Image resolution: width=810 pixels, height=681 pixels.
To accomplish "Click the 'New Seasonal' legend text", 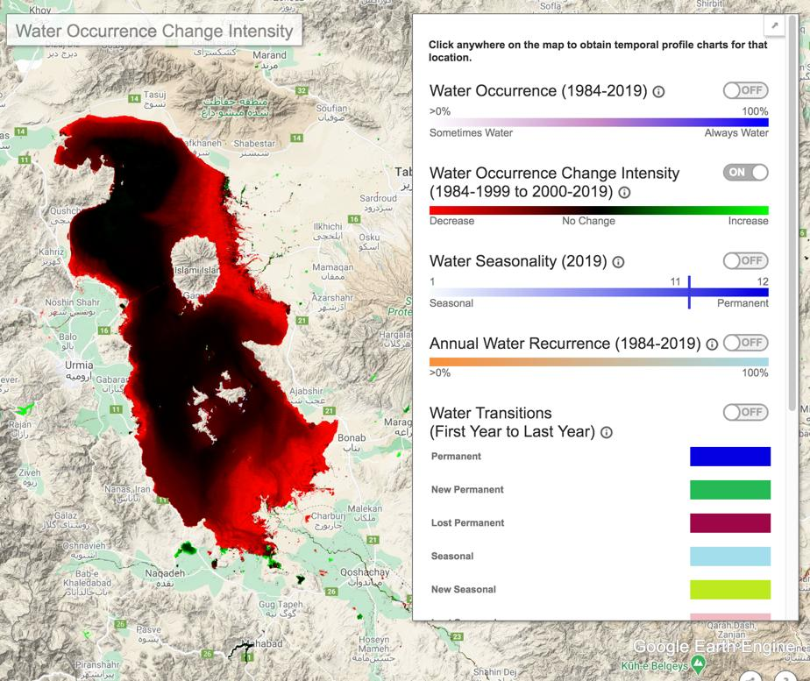I will click(x=464, y=589).
